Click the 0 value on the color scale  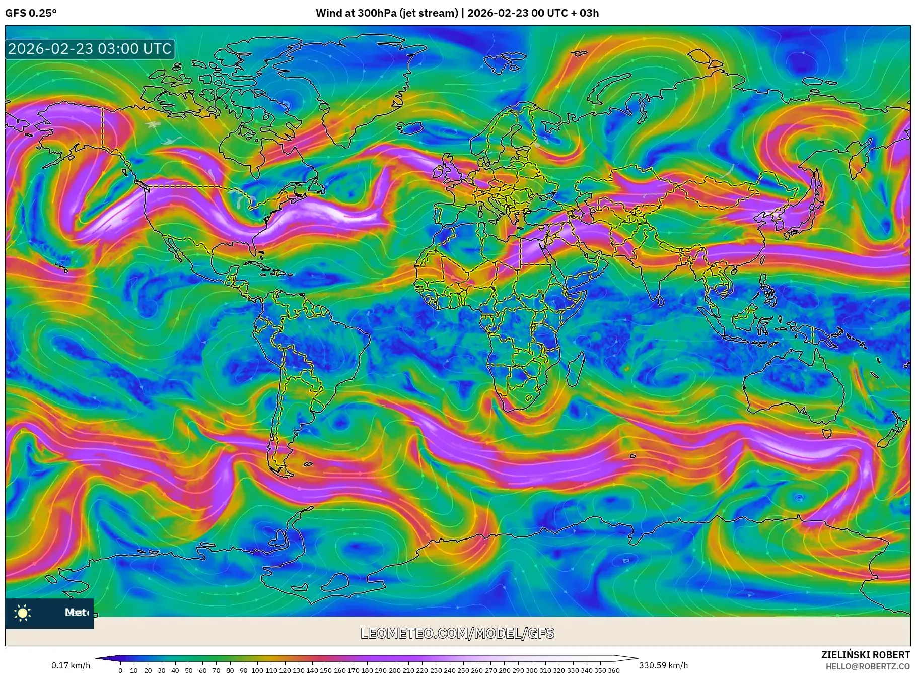point(121,670)
